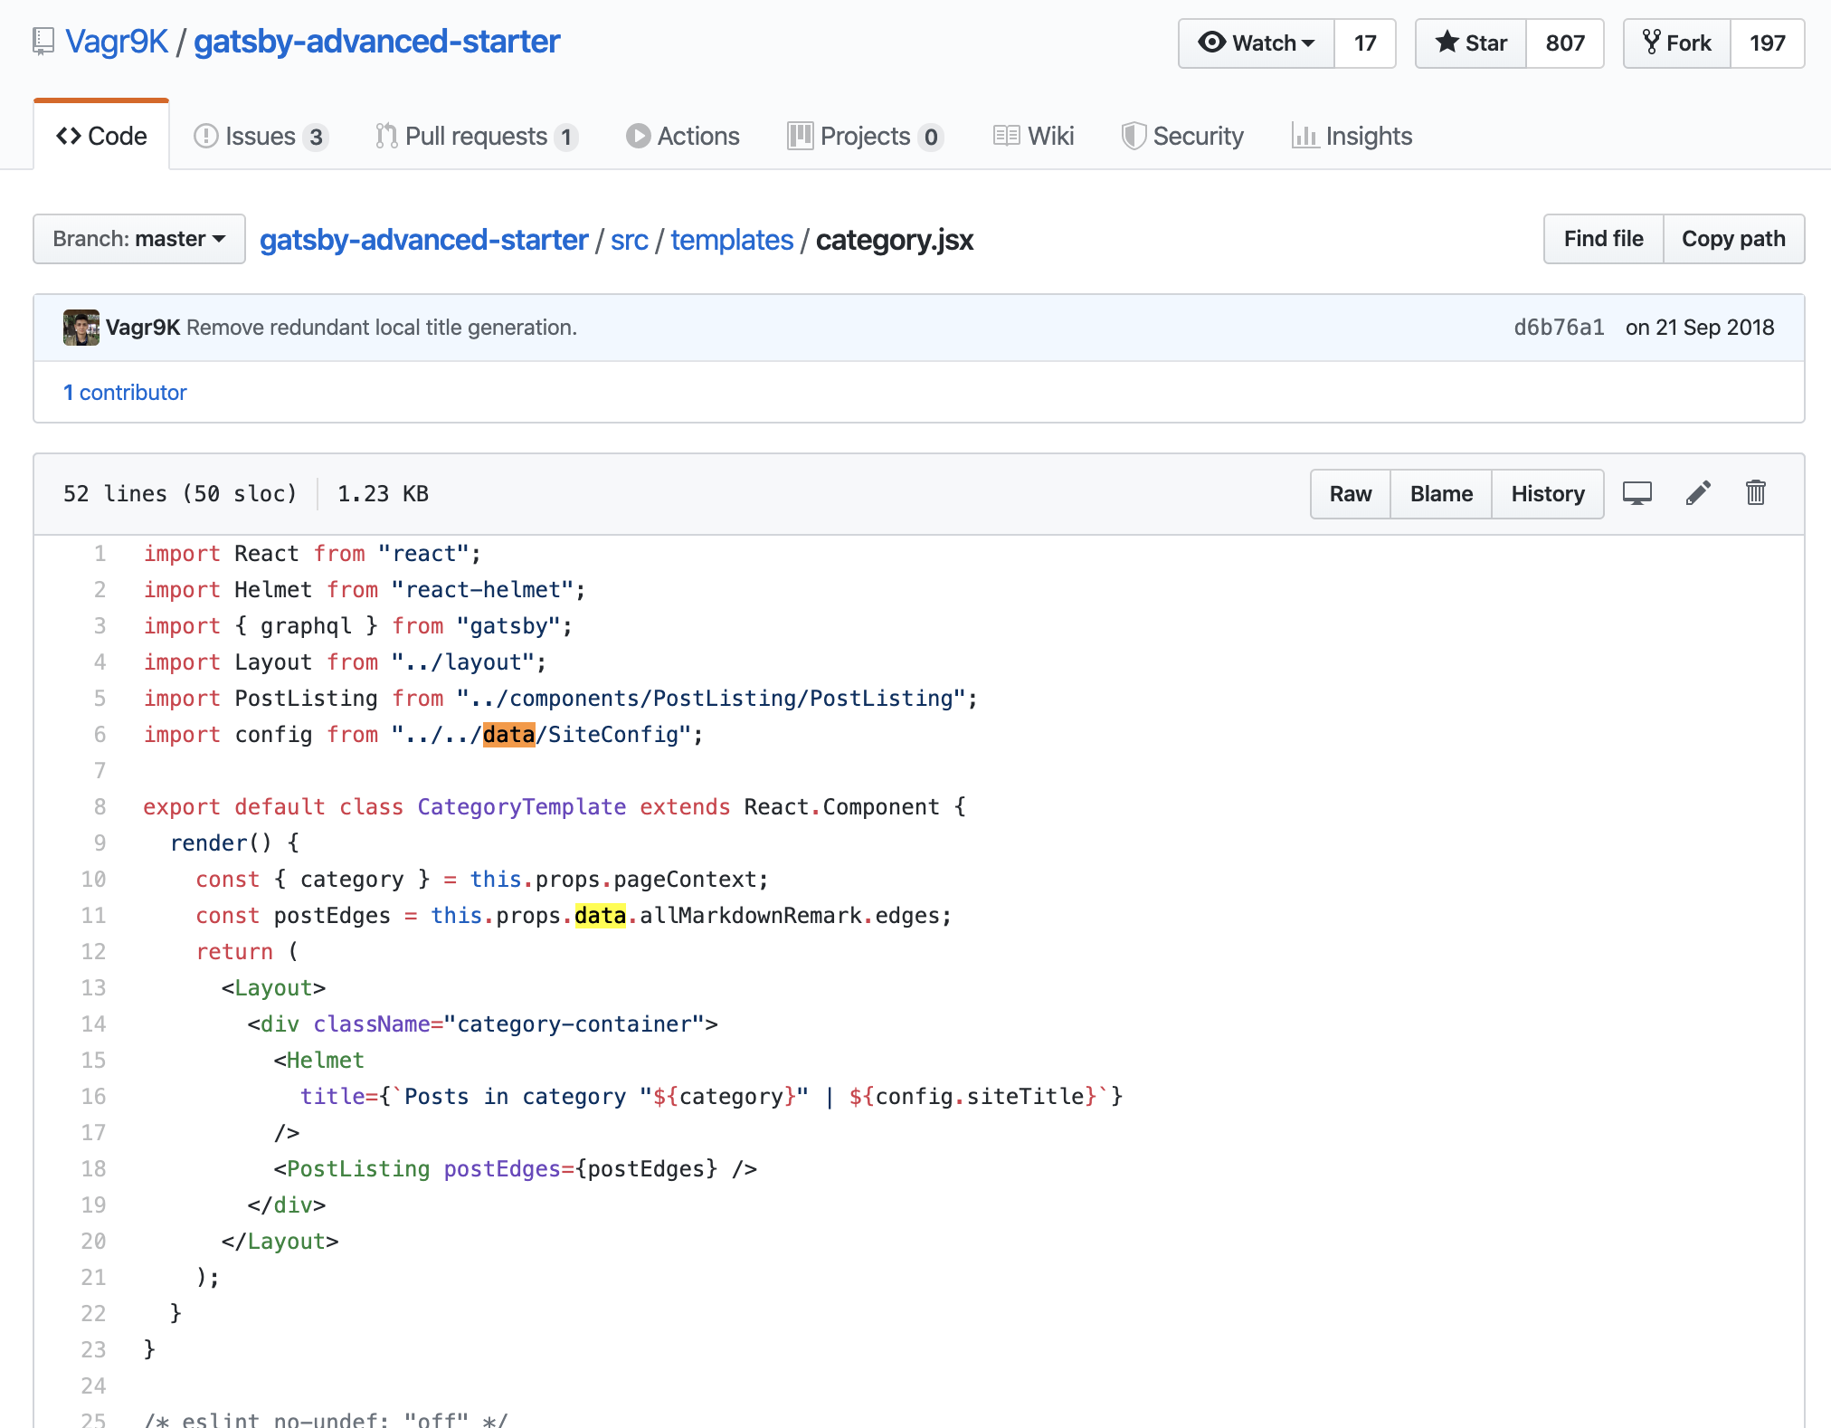Click the Find file button
Screen dimensions: 1831x1428
(1603, 239)
